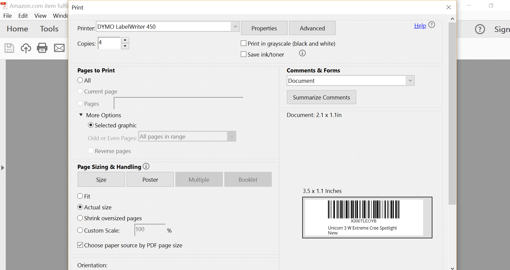Click the info icon next to Save ink/toner
The width and height of the screenshot is (510, 270).
[x=302, y=53]
